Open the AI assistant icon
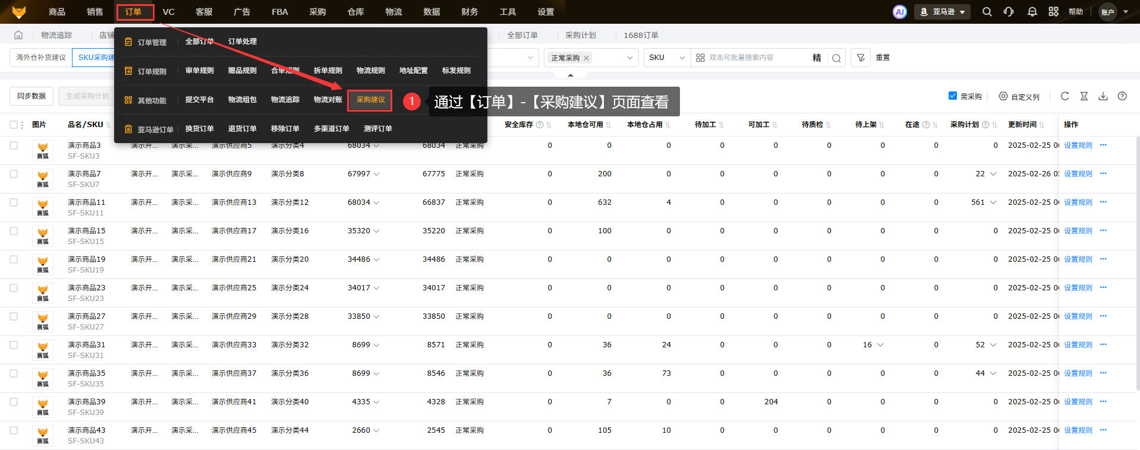1140x450 pixels. [900, 12]
